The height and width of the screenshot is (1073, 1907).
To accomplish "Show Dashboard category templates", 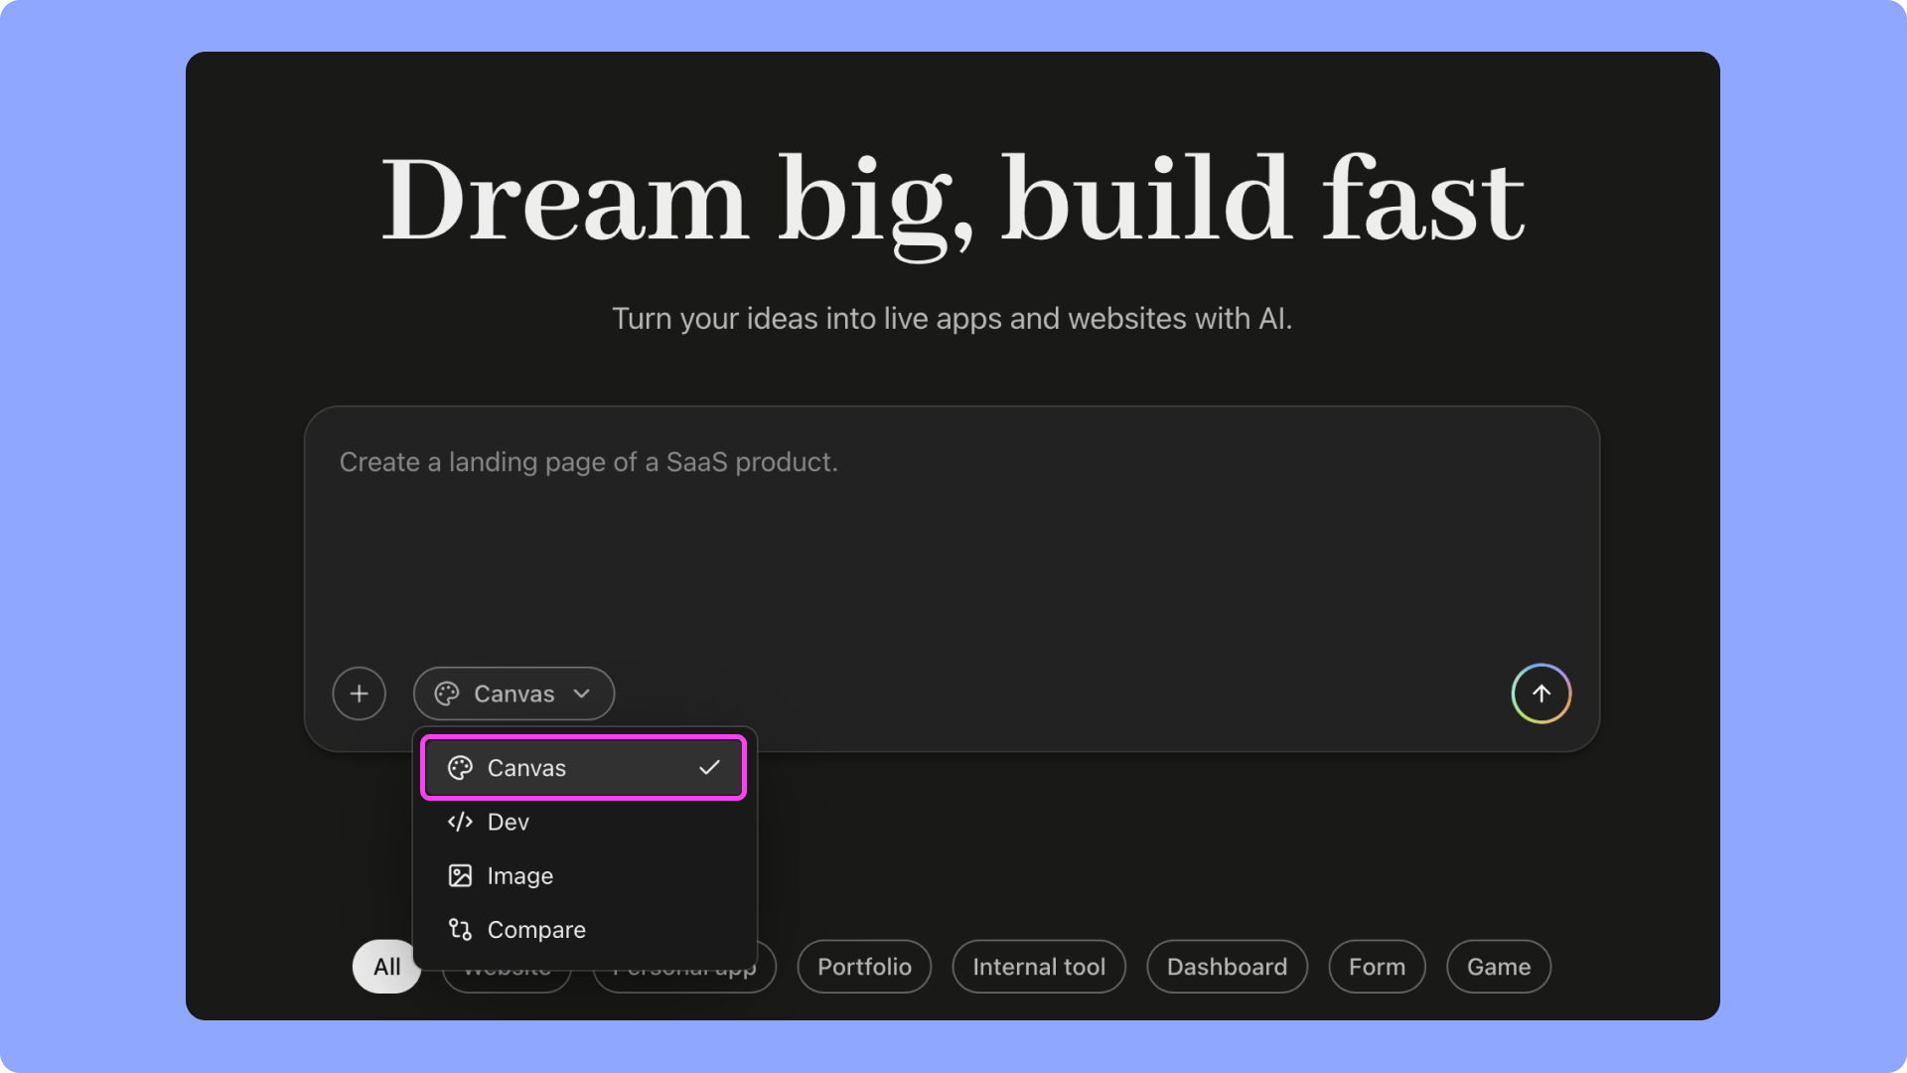I will pyautogui.click(x=1227, y=967).
